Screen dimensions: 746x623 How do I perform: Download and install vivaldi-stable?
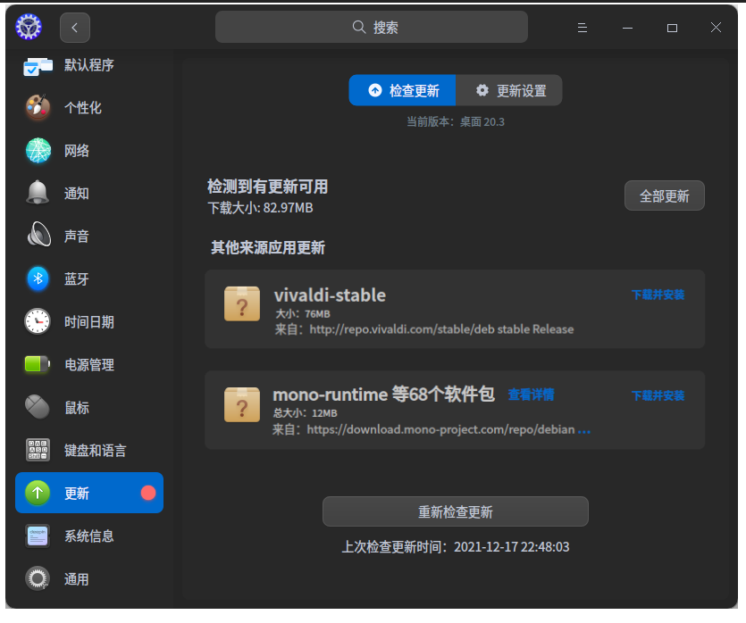[658, 295]
